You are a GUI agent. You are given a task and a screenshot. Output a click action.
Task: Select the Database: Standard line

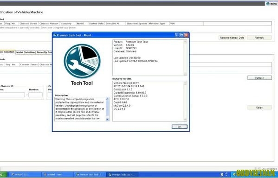pyautogui.click(x=125, y=51)
